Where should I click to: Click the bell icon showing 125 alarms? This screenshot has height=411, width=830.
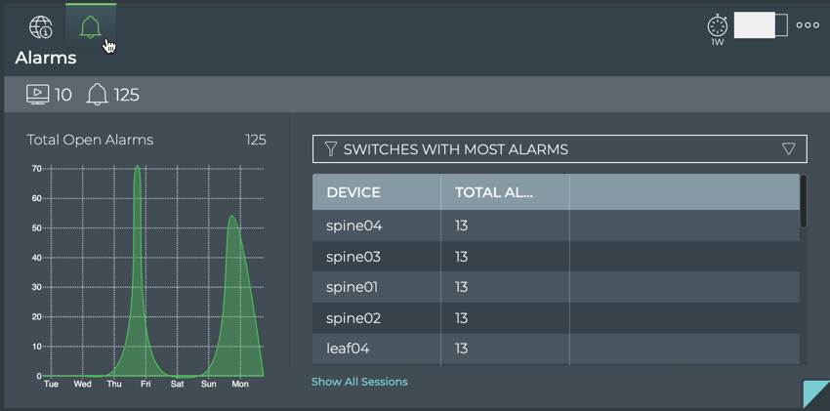pyautogui.click(x=98, y=95)
